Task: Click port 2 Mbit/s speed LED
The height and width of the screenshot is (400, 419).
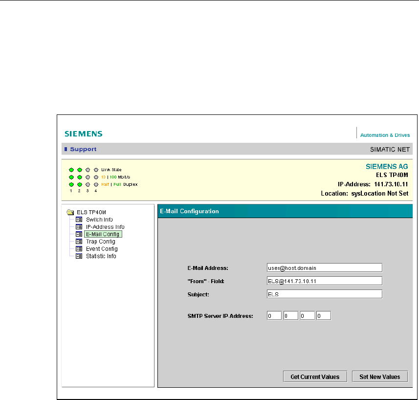Action: 80,177
